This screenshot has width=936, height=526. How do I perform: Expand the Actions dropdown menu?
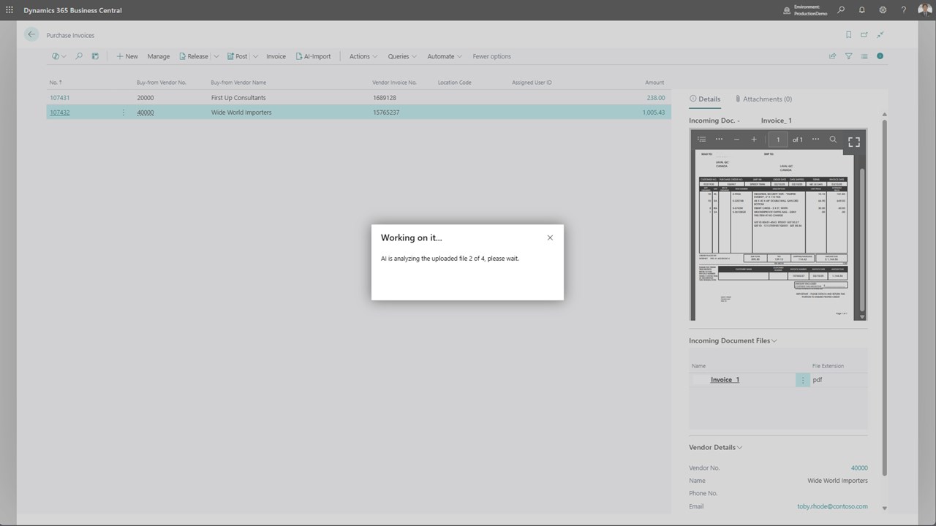click(363, 56)
